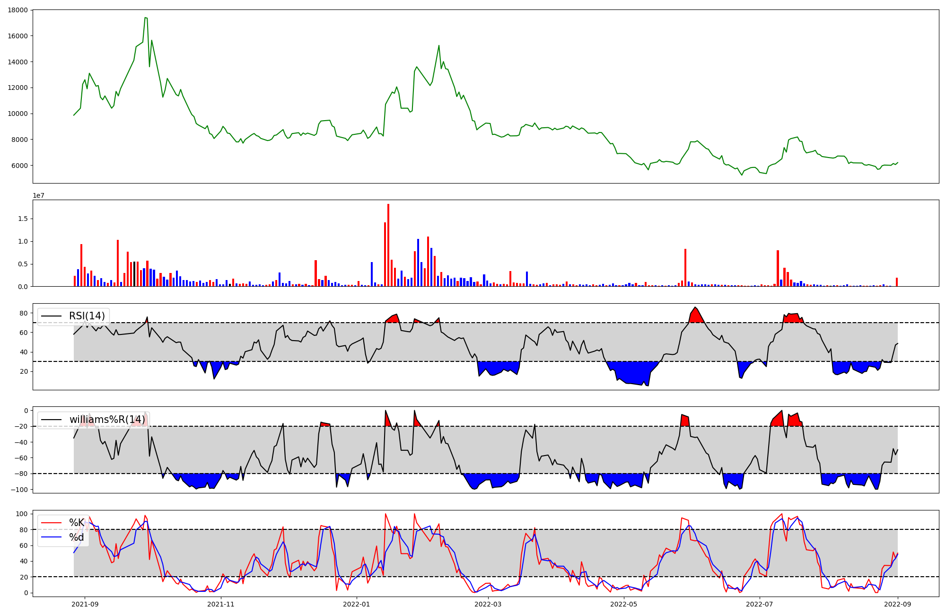Viewport: 946px width, 615px height.
Task: Click the 18000 price axis tick label
Action: coord(18,10)
